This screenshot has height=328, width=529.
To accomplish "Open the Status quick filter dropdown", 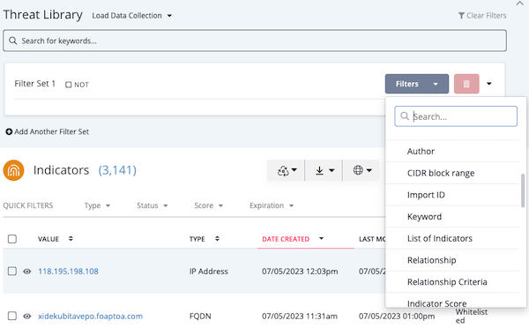I will [x=153, y=205].
